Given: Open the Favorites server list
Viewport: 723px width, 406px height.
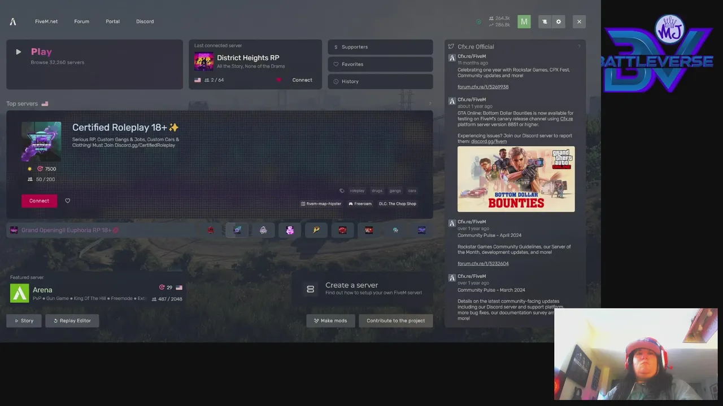Looking at the screenshot, I should point(380,64).
